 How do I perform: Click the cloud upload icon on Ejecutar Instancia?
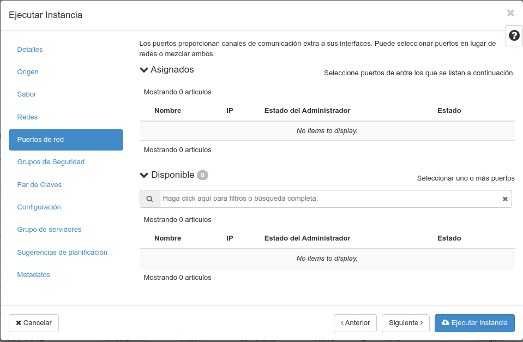(444, 323)
